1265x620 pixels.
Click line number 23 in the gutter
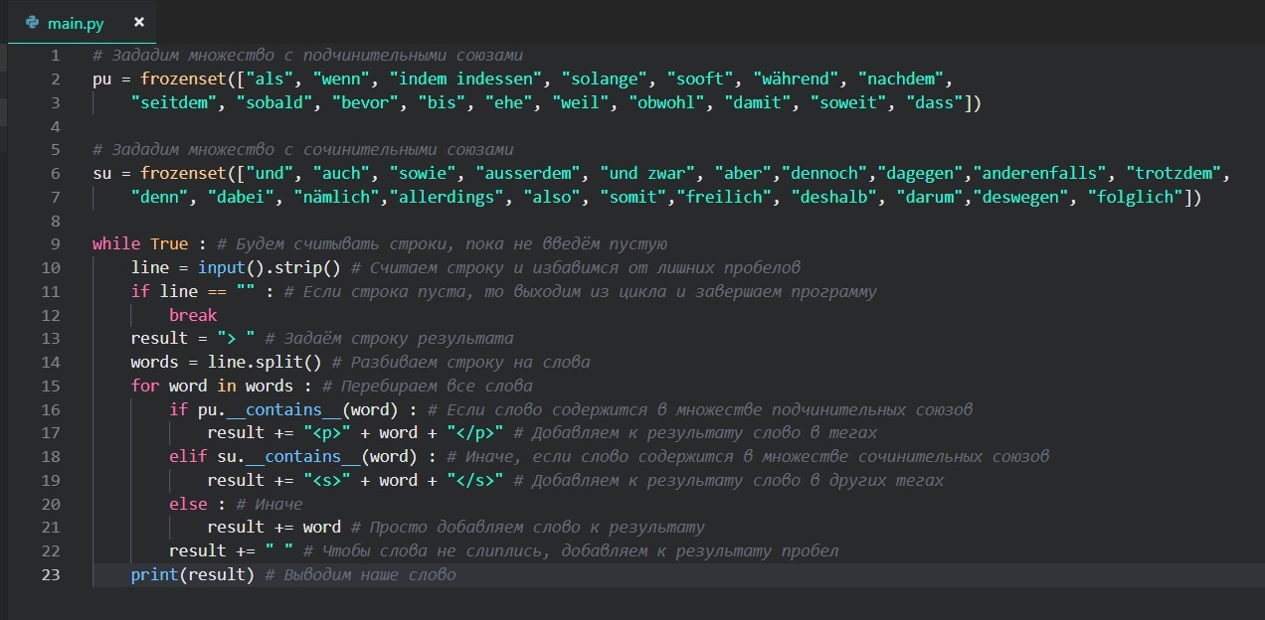pyautogui.click(x=51, y=574)
